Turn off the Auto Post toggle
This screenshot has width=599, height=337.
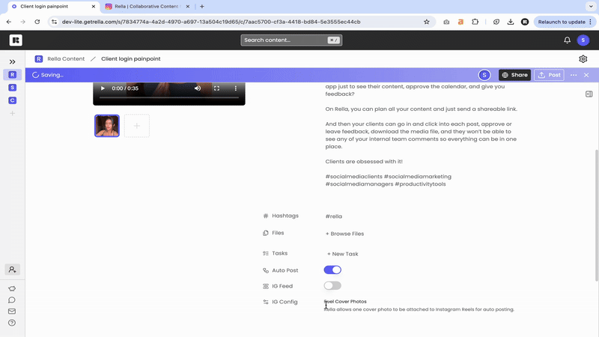pos(332,270)
